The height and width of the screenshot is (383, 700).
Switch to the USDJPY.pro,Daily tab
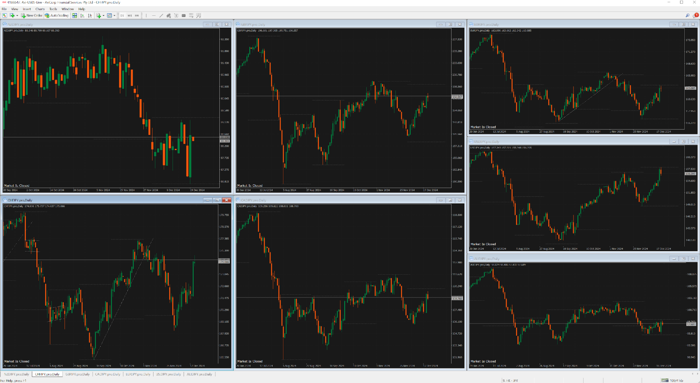tap(168, 374)
